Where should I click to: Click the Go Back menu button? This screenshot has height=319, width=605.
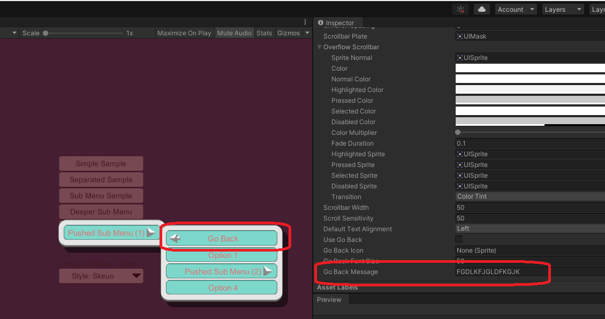(x=222, y=238)
